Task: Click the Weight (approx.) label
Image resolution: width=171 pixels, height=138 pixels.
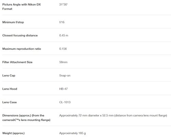Action: coord(13,133)
